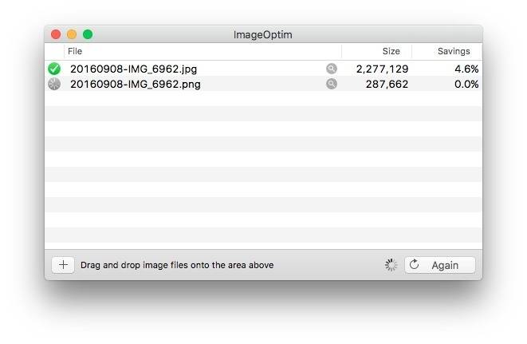Click the plus button to add images
The height and width of the screenshot is (344, 527).
(63, 265)
